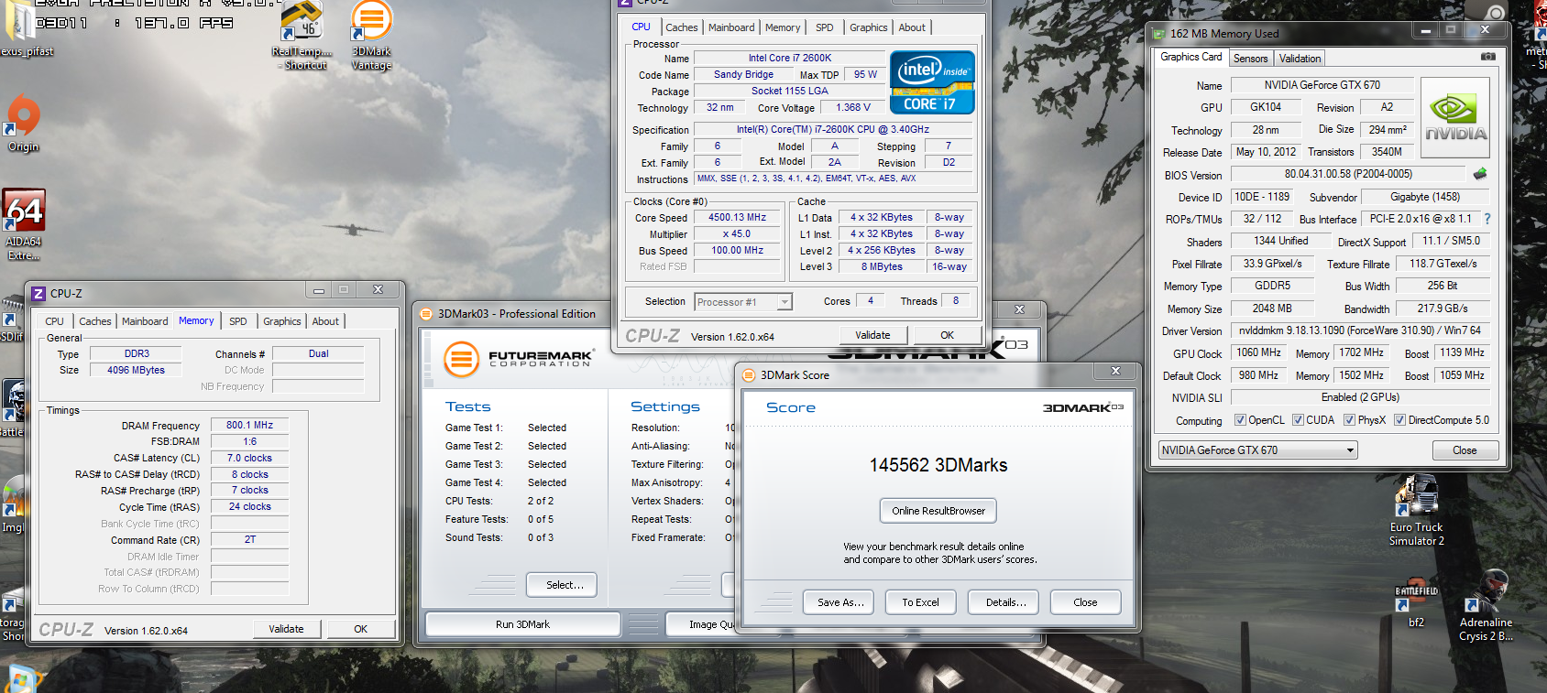This screenshot has width=1547, height=693.
Task: Click the NVIDIA SLI Enabled (2 GPUs) field
Action: (1360, 397)
